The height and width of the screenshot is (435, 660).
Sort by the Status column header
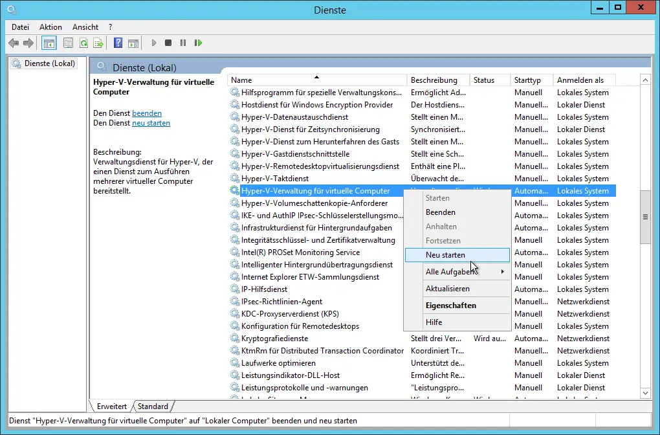tap(490, 80)
